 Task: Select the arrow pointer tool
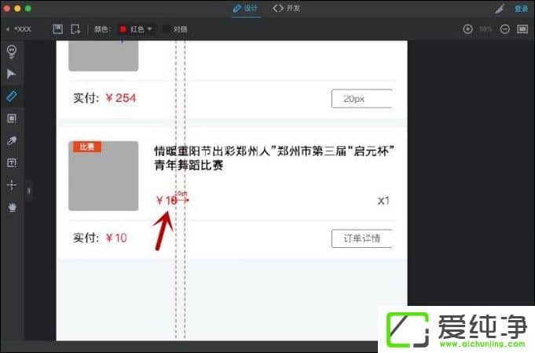click(11, 74)
